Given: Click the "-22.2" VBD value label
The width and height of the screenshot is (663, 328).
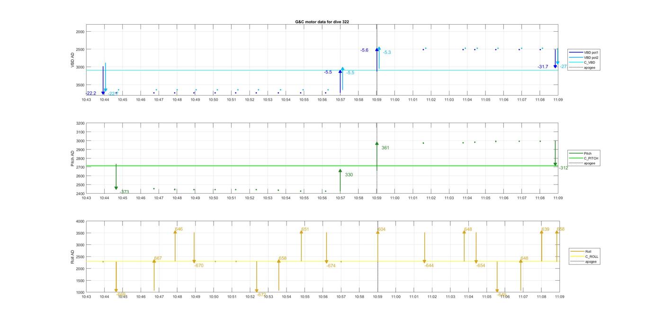Looking at the screenshot, I should point(91,93).
